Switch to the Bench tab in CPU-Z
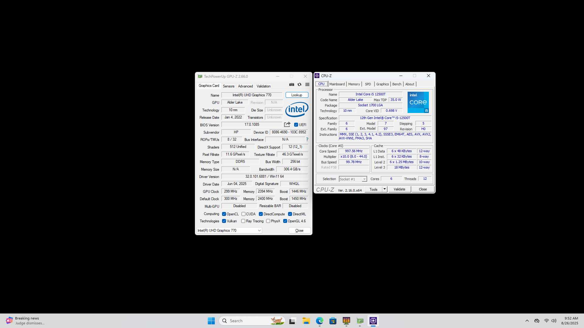The width and height of the screenshot is (584, 328). pos(397,84)
